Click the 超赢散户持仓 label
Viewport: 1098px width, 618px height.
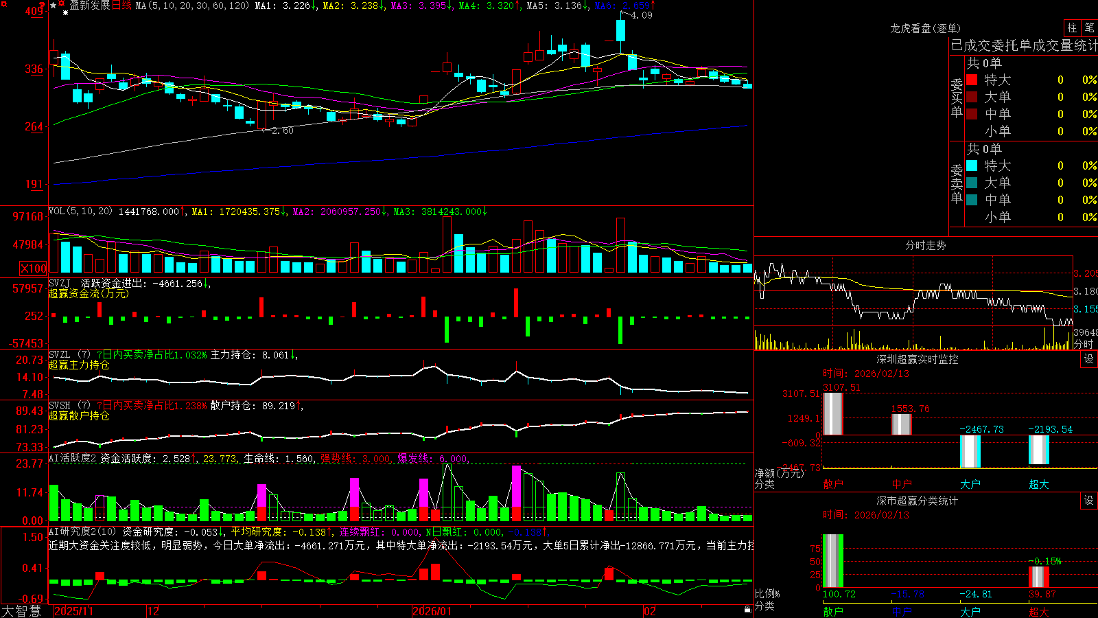pyautogui.click(x=79, y=415)
